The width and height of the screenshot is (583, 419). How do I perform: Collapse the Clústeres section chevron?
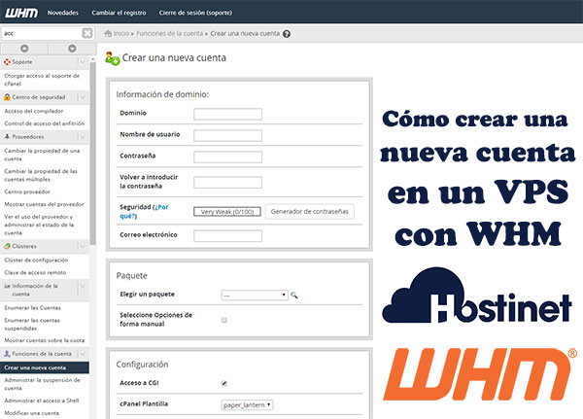(83, 246)
